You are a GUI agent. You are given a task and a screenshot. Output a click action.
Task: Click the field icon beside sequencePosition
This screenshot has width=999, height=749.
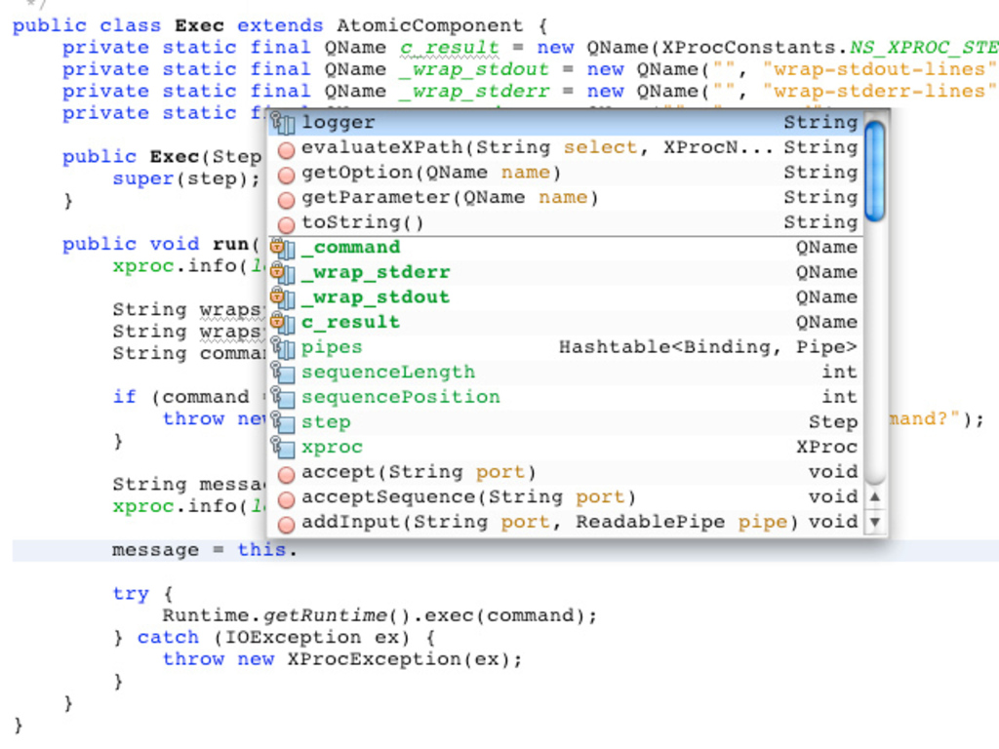[x=283, y=397]
